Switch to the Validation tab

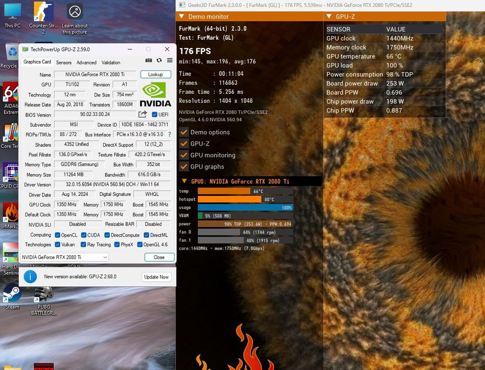pyautogui.click(x=111, y=62)
